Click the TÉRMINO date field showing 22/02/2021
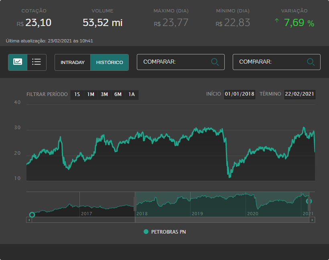The image size is (329, 260). click(299, 94)
